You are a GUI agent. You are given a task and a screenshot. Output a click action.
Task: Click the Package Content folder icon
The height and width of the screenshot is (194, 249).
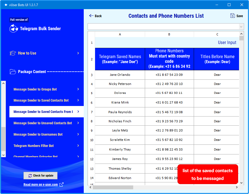[x=13, y=72]
